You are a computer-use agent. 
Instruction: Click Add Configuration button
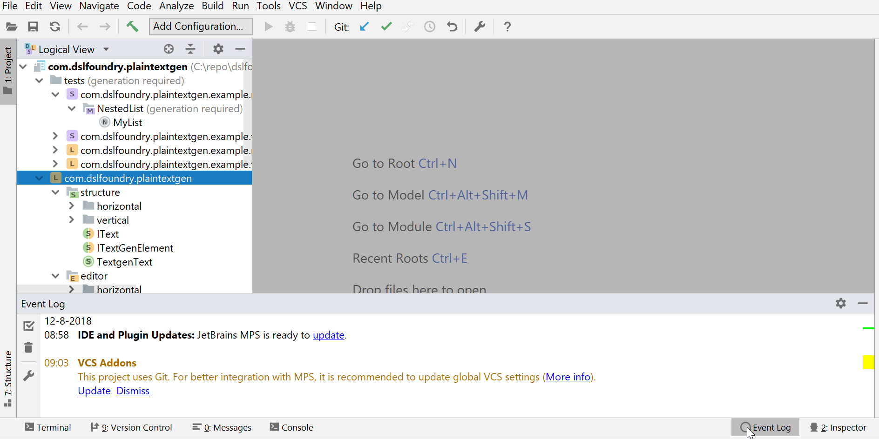point(201,27)
